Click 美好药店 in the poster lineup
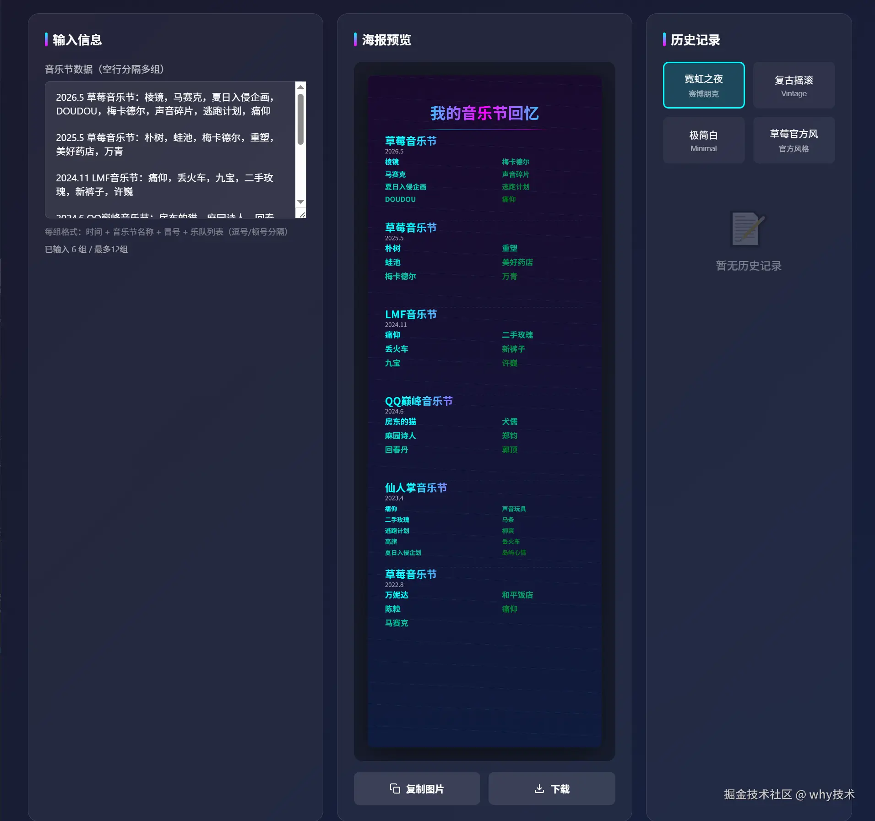875x821 pixels. point(517,262)
